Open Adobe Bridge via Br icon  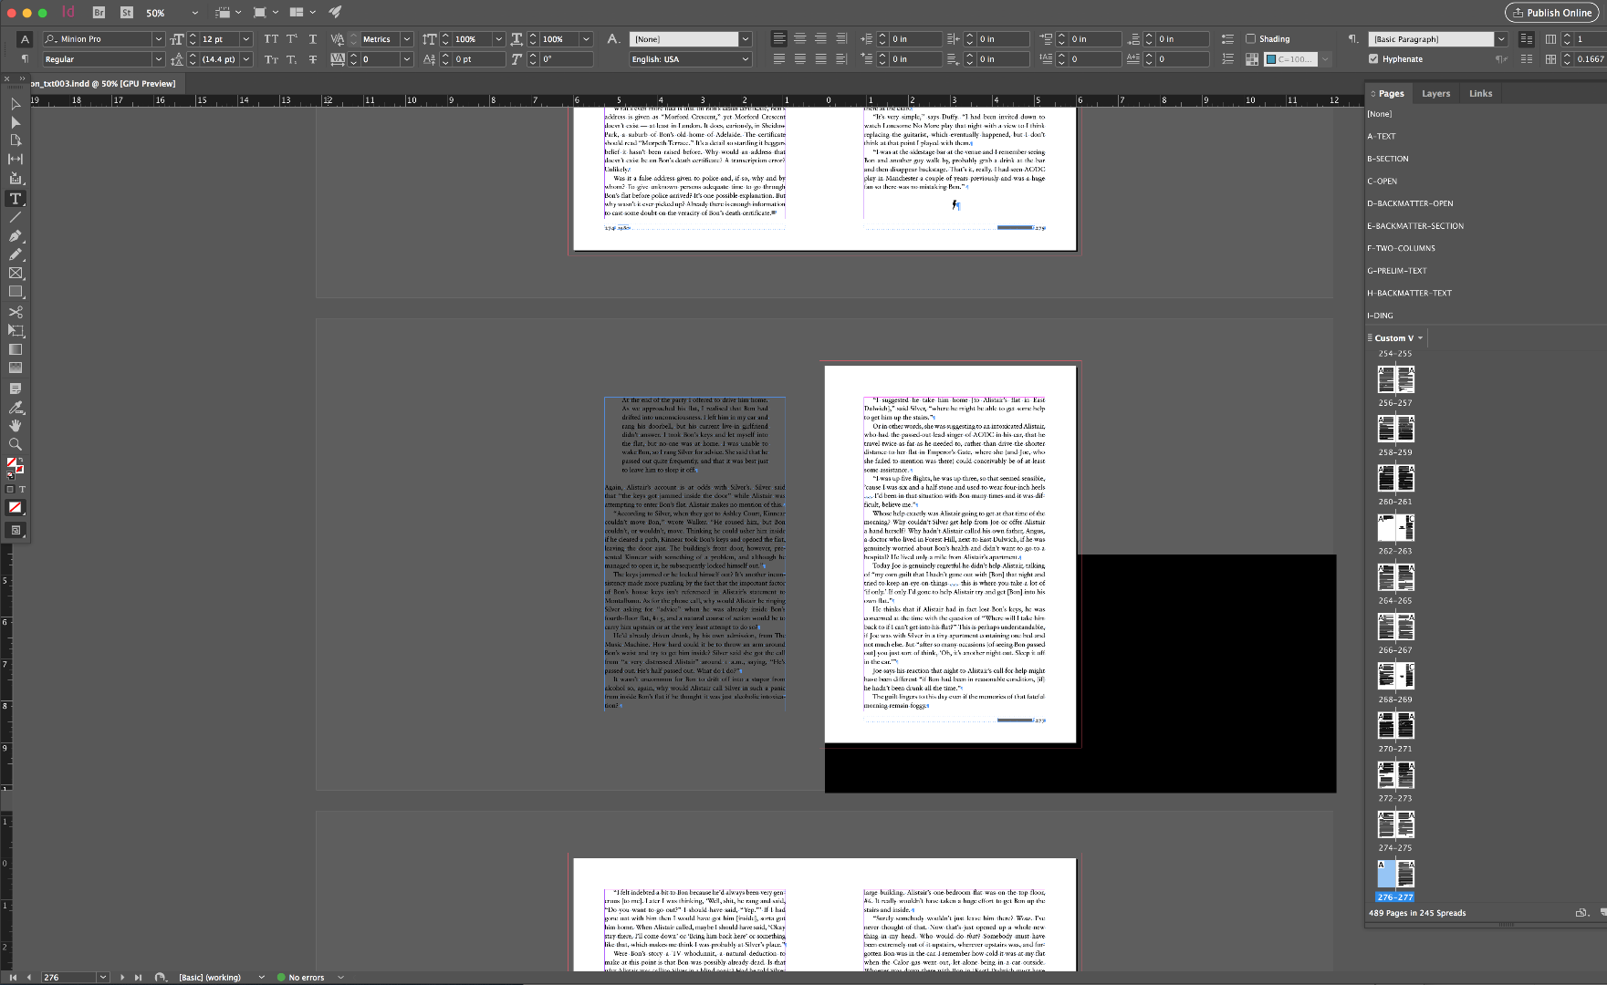[99, 13]
